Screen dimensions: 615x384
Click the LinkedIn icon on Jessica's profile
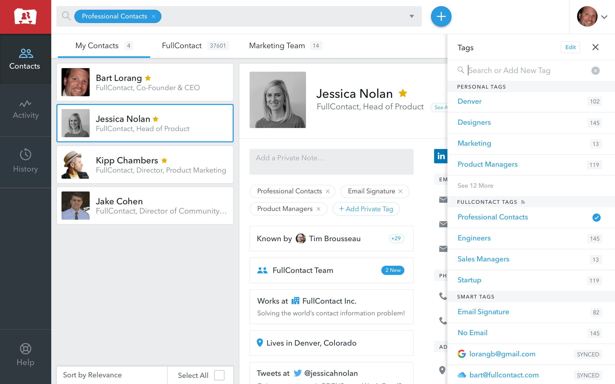coord(440,156)
